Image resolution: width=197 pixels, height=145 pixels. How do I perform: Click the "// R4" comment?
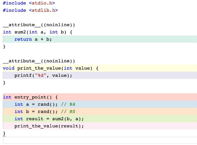click(68, 104)
